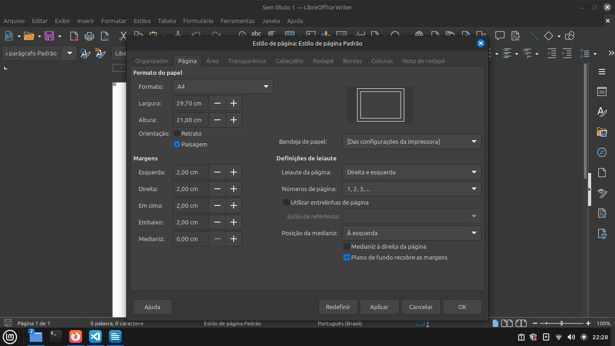Click the draw functions shapes icon
Image resolution: width=615 pixels, height=346 pixels.
point(570,36)
